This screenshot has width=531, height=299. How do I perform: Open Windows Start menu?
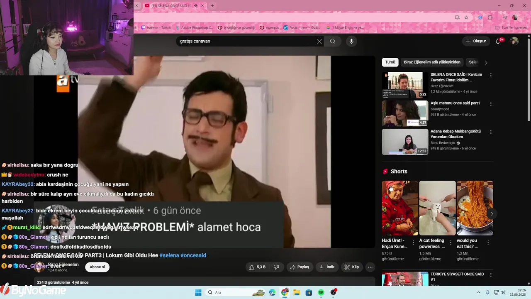tap(198, 292)
